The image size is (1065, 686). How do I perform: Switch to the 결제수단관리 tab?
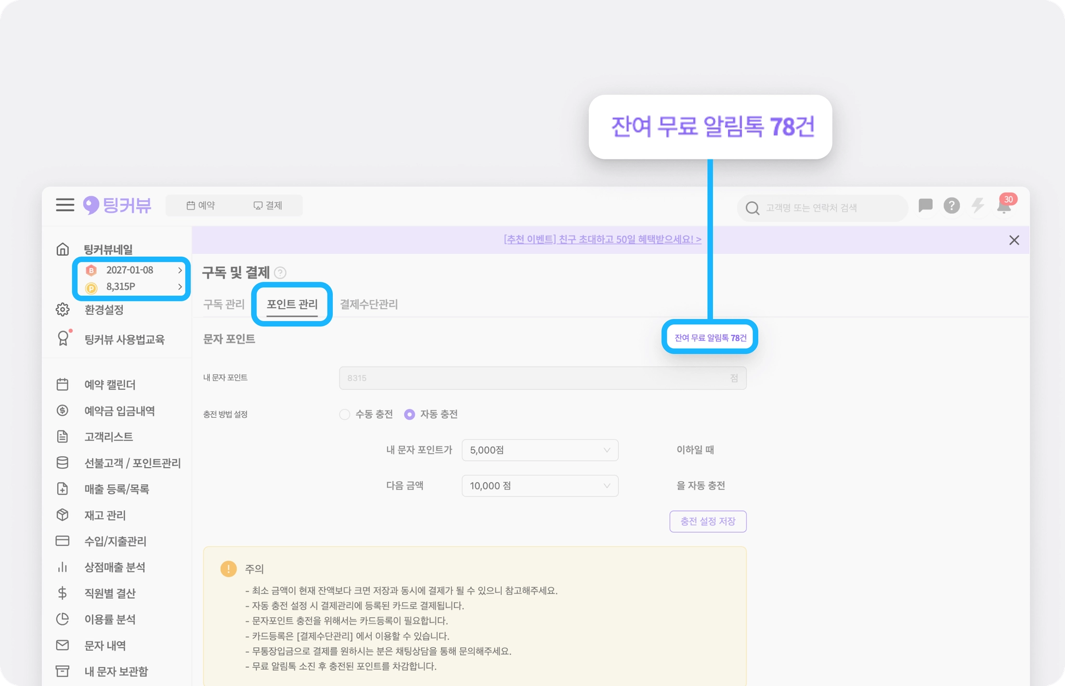point(369,305)
